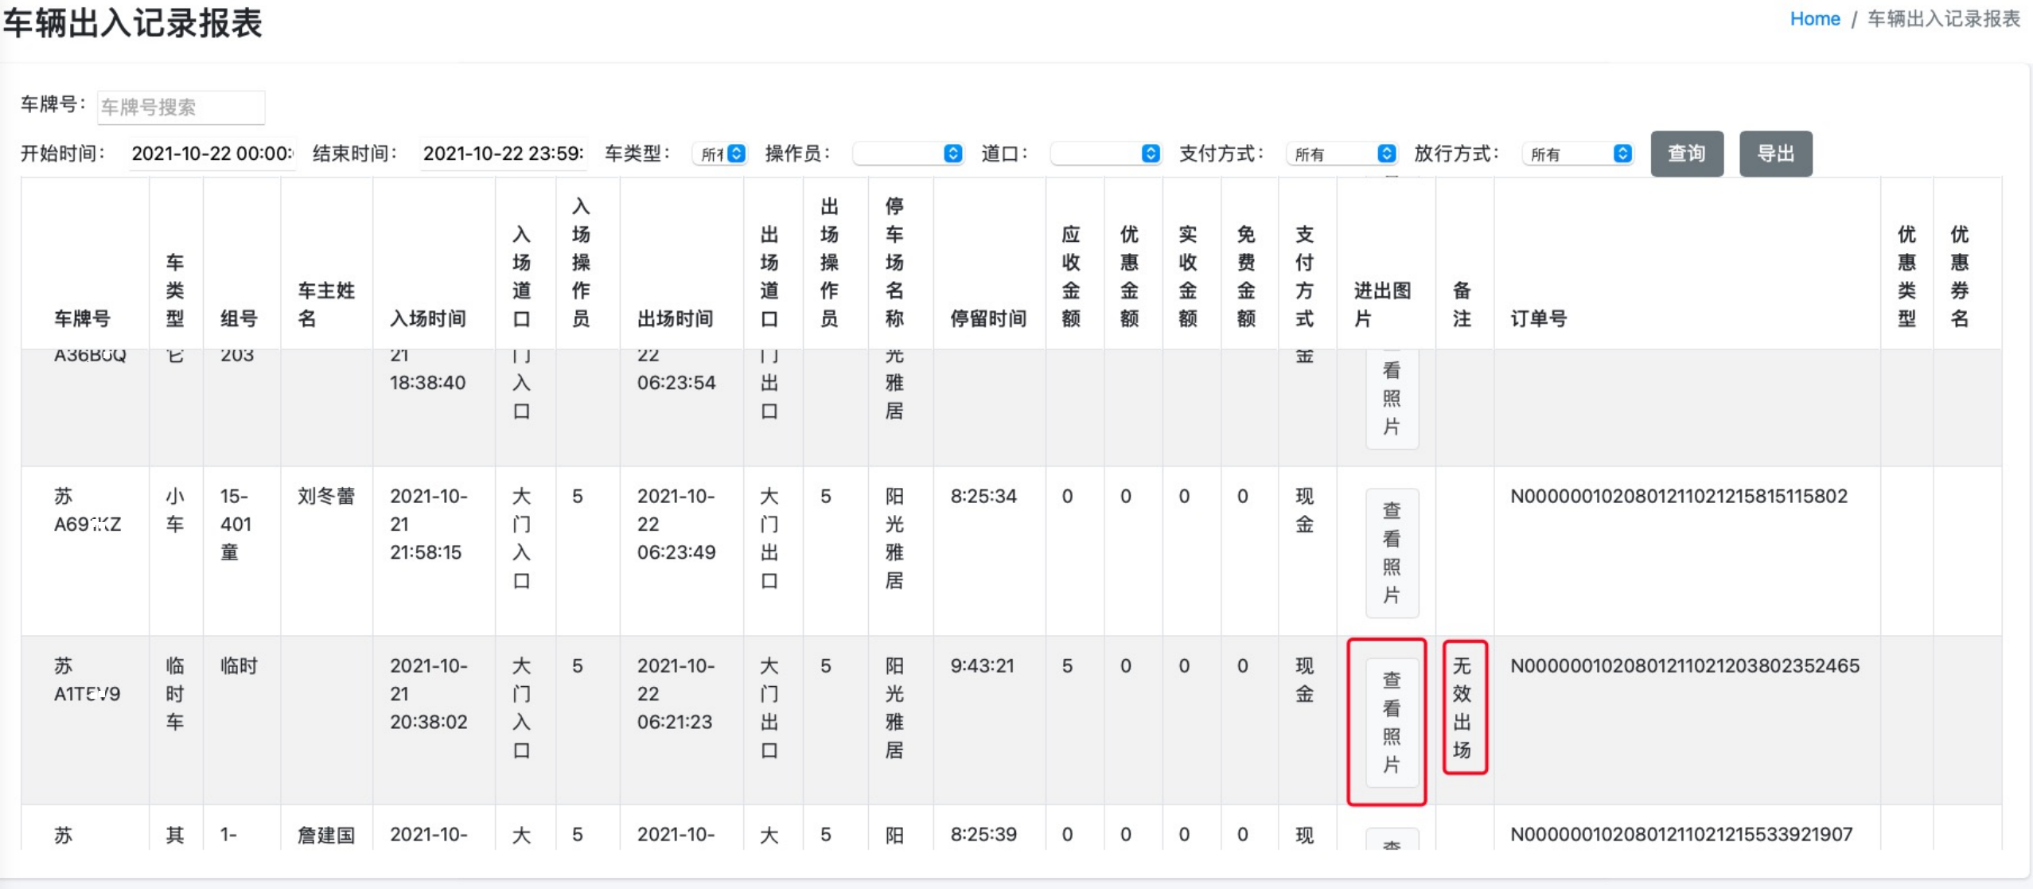Open the 道口 gate dropdown
Viewport: 2033px width, 889px height.
tap(1105, 154)
